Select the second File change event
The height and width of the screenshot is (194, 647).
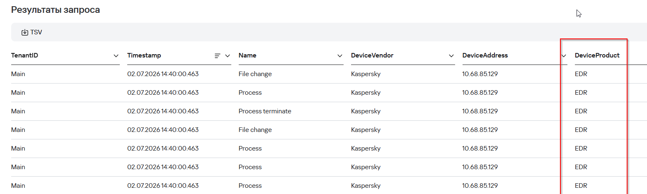pos(255,130)
